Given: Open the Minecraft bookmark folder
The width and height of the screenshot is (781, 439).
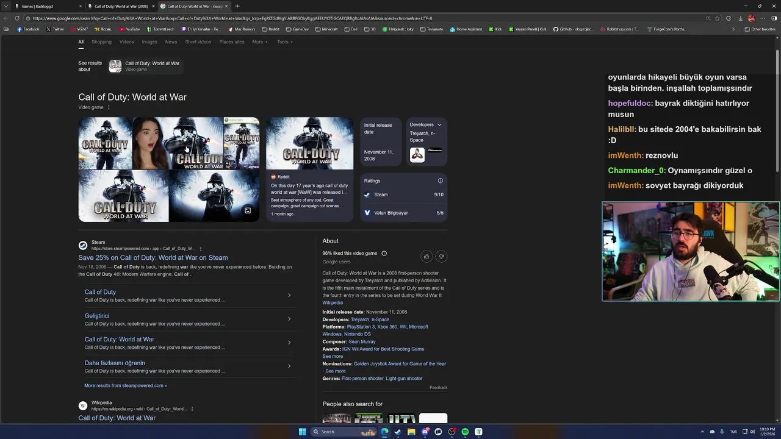Looking at the screenshot, I should 326,29.
